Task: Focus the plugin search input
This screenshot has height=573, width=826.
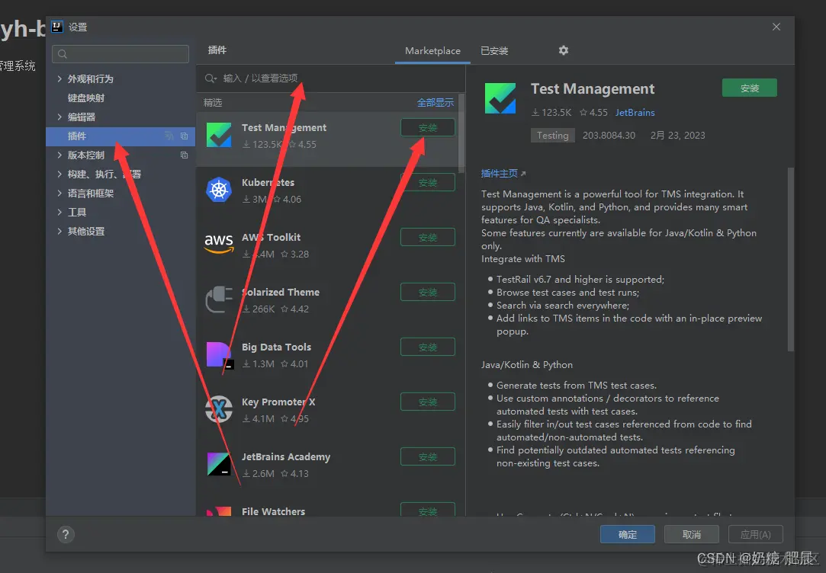Action: pyautogui.click(x=331, y=78)
